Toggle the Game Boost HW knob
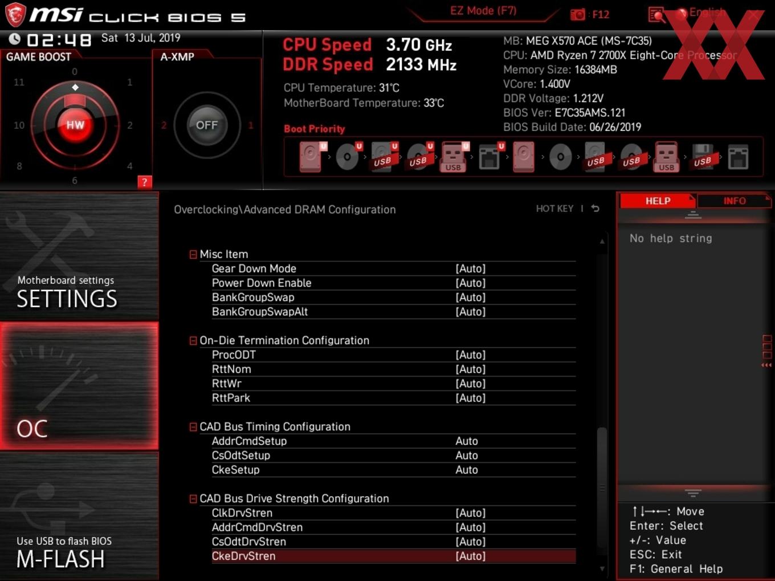 point(75,125)
